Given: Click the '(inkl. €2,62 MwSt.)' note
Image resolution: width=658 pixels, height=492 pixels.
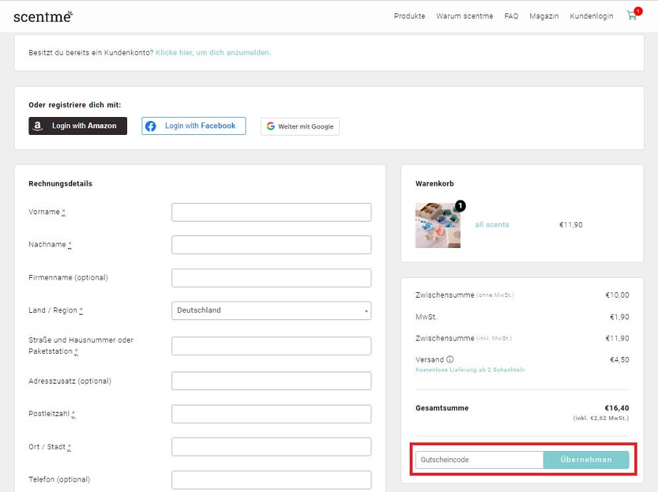Looking at the screenshot, I should [601, 418].
